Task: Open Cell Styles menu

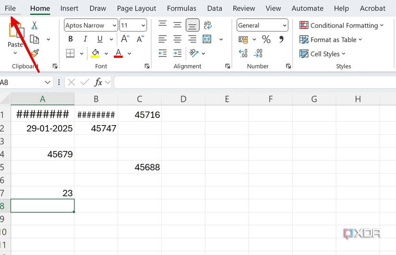Action: click(x=322, y=54)
